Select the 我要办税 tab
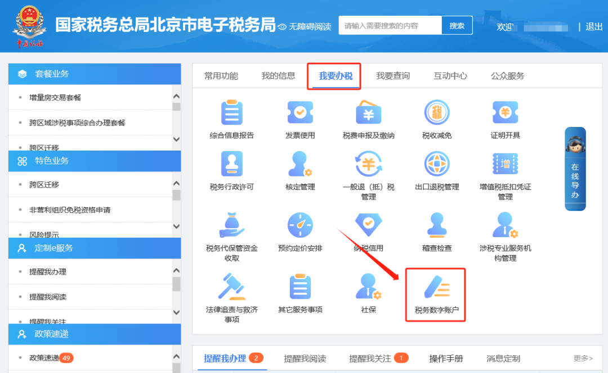608x373 pixels. point(336,76)
